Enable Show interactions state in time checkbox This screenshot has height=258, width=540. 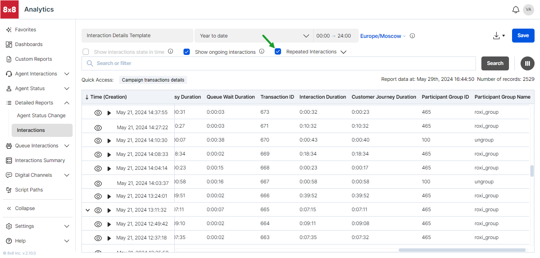[86, 52]
